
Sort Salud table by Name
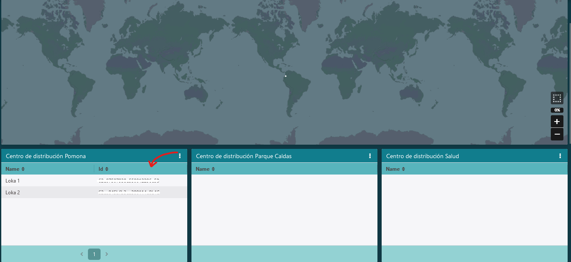pos(396,169)
